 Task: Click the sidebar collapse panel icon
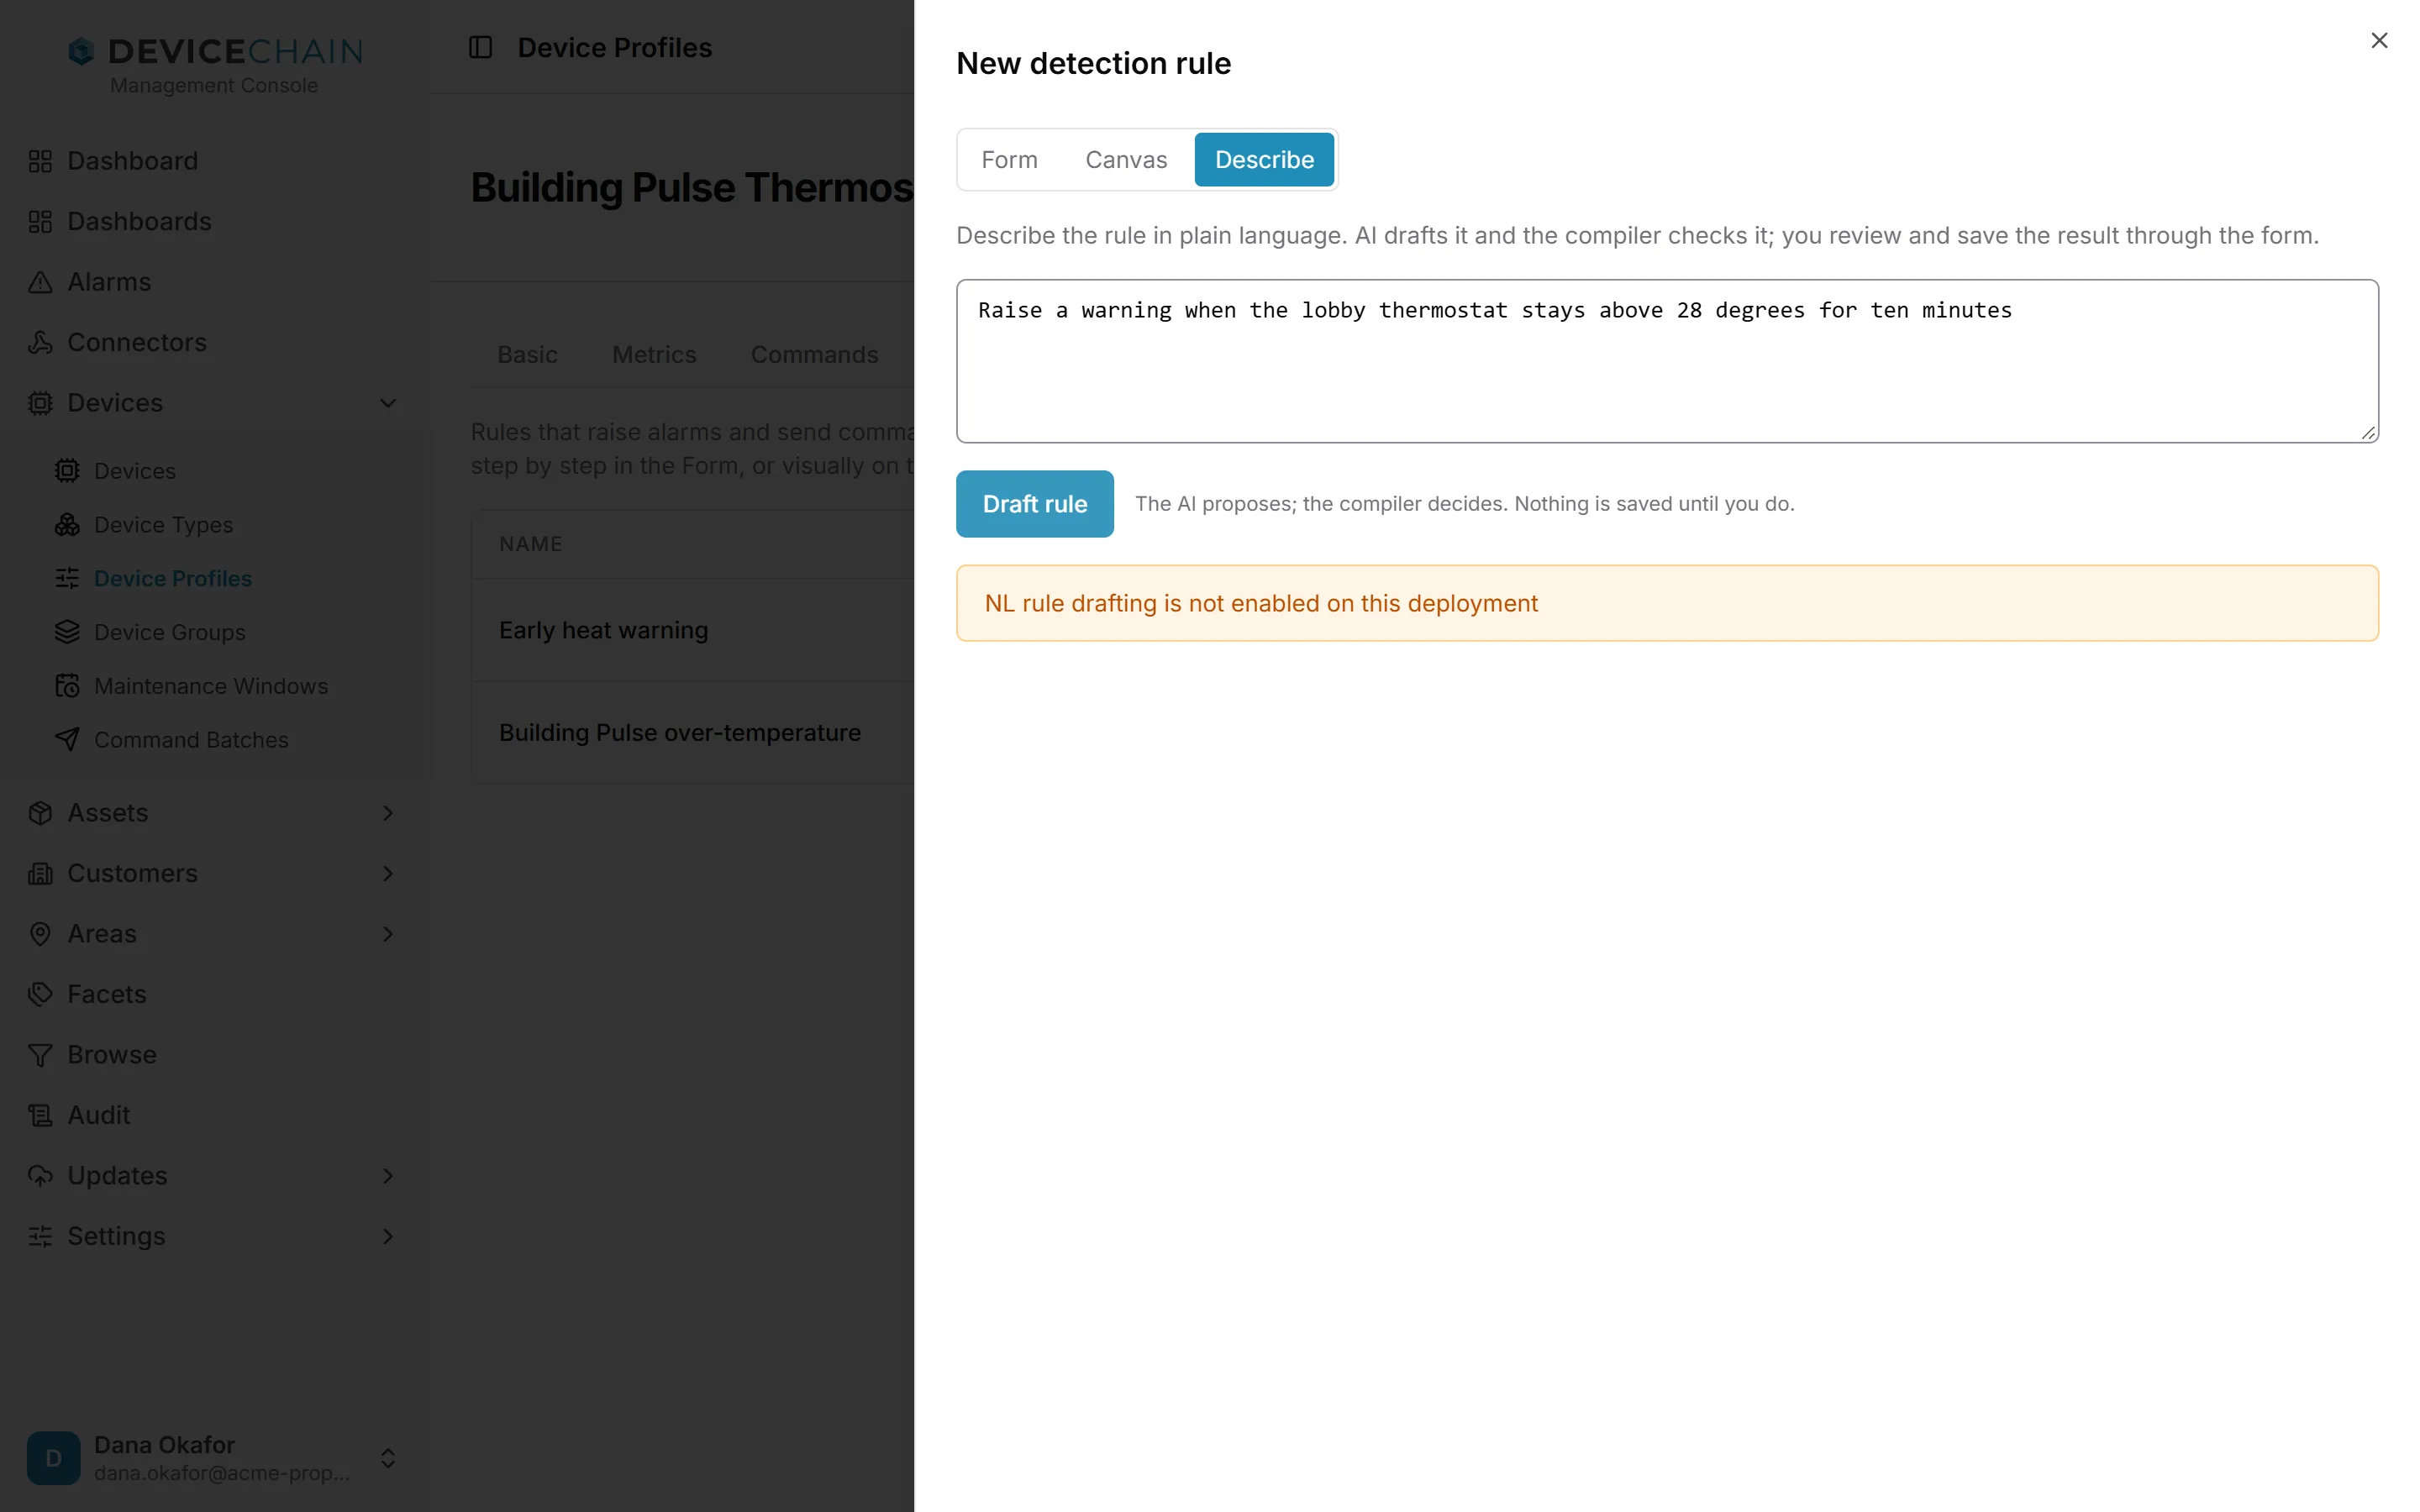point(480,47)
